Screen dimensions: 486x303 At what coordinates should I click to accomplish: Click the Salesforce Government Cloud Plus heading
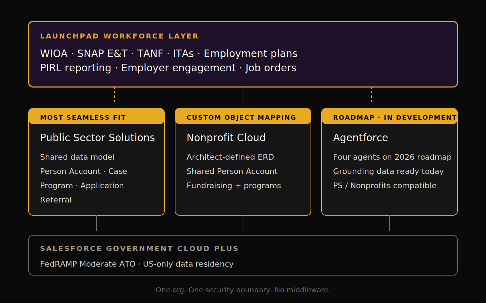point(139,249)
